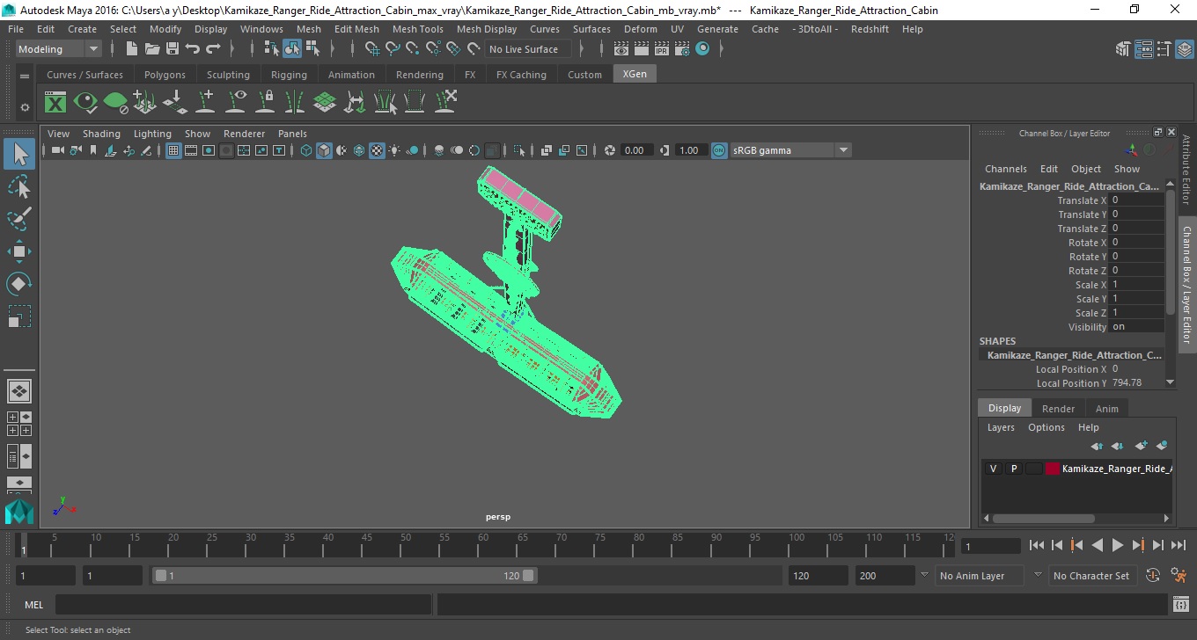Open the Render tab in layer editor

(x=1058, y=409)
